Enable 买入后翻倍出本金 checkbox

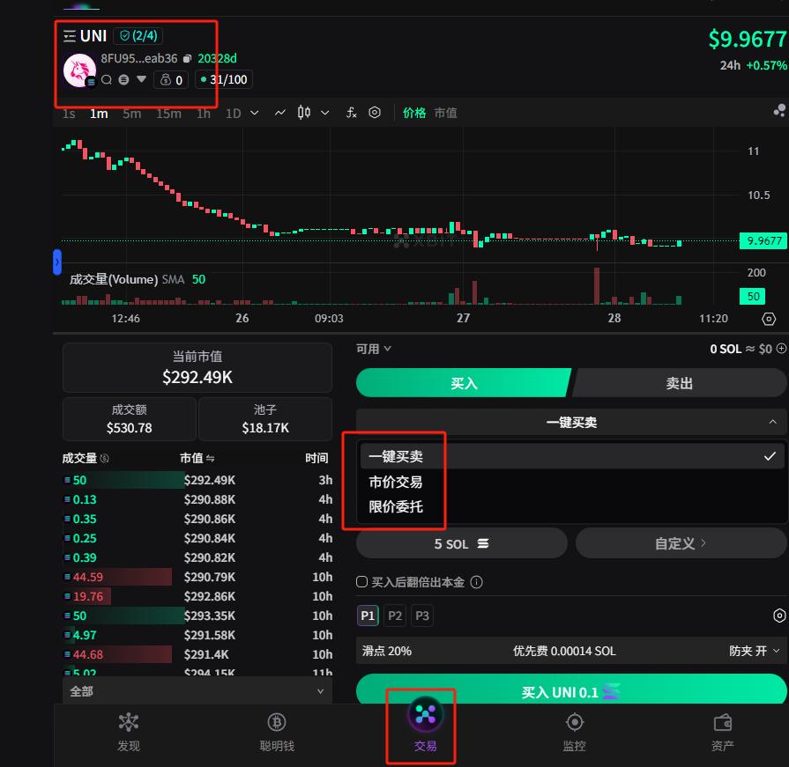tap(362, 582)
